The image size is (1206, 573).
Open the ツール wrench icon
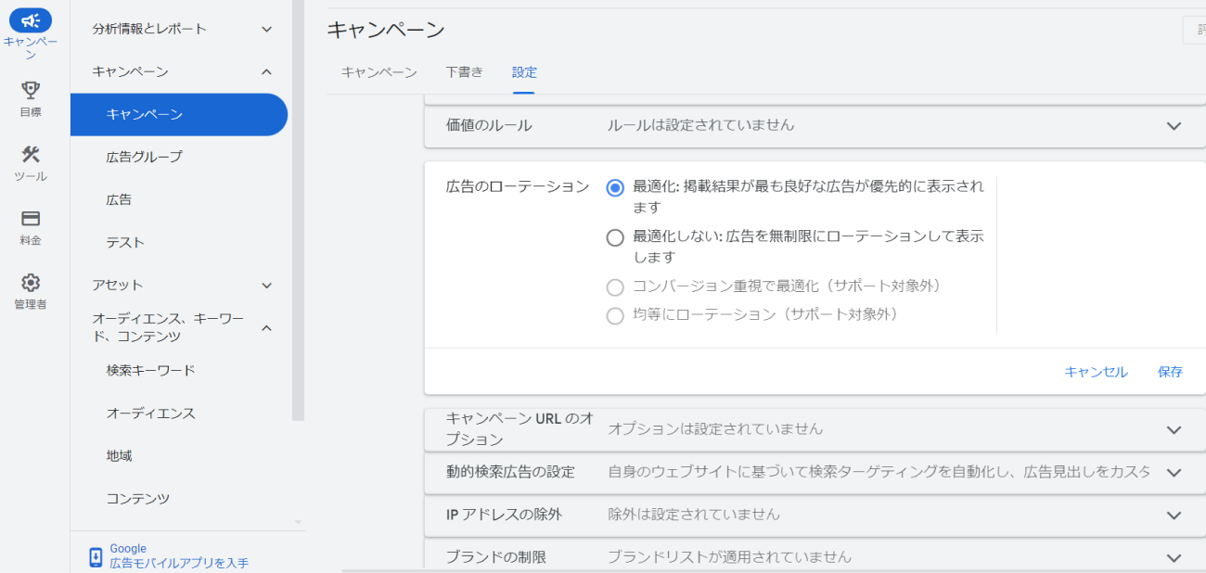pos(31,155)
